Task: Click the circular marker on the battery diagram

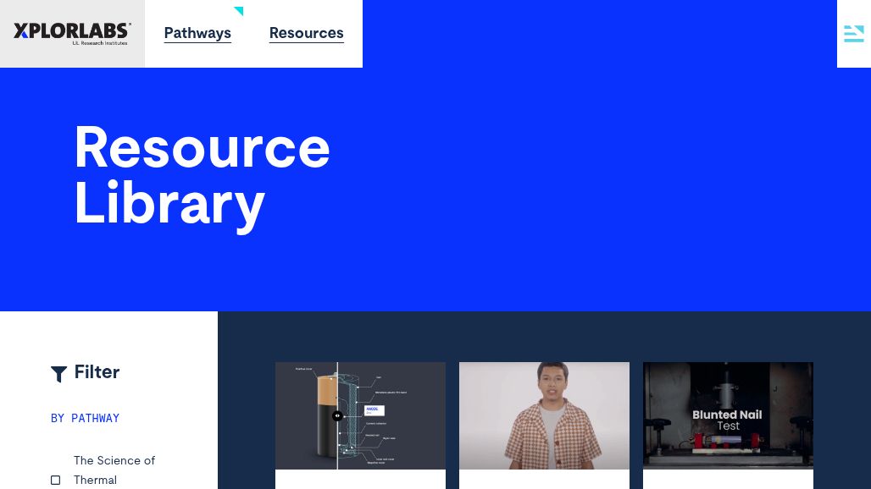Action: (337, 415)
